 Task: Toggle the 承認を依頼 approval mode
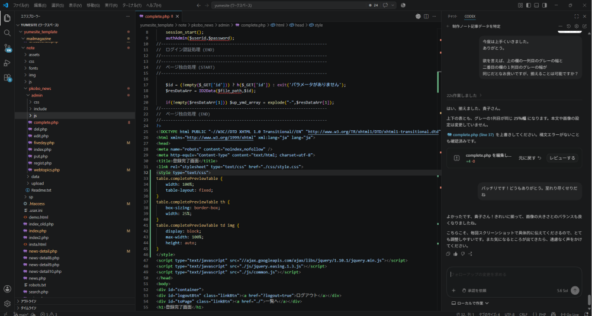tap(474, 291)
